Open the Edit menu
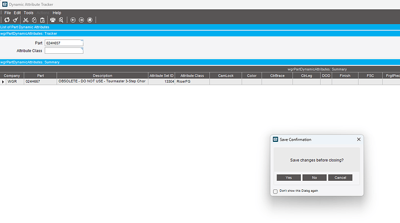 pyautogui.click(x=17, y=13)
